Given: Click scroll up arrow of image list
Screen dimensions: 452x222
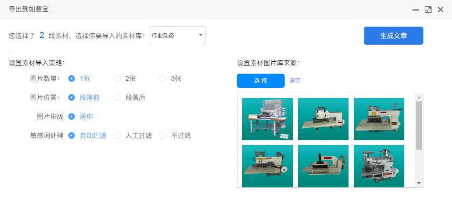Looking at the screenshot, I should click(x=419, y=97).
